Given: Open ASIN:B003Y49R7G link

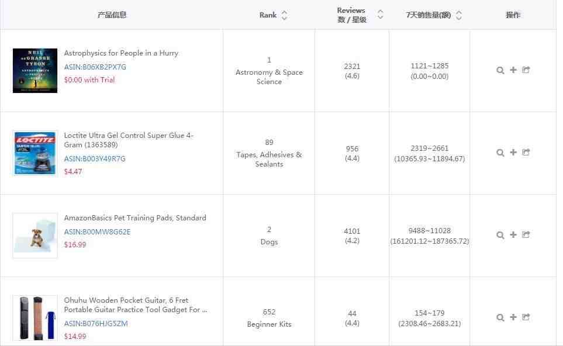Looking at the screenshot, I should pos(95,158).
